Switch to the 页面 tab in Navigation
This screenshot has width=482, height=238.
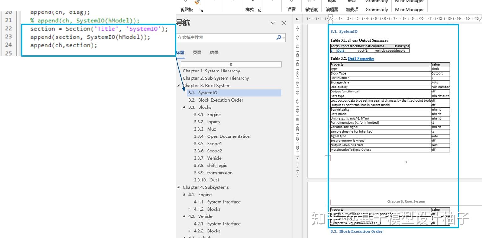197,52
